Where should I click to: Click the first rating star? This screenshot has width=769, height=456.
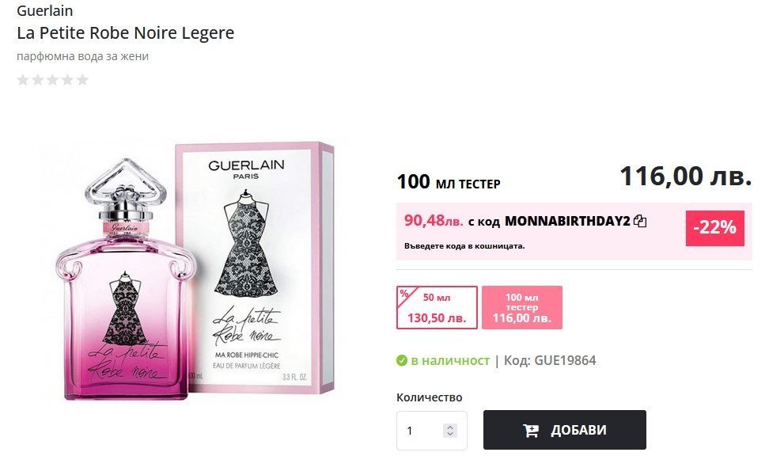tap(23, 79)
